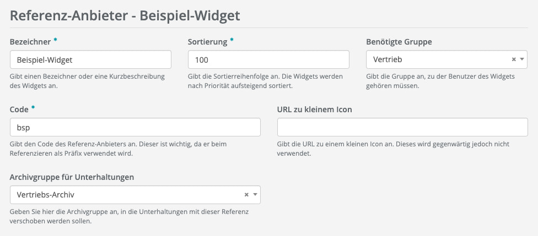Click into the Sortierung field with 100
538x236 pixels.
[x=268, y=59]
